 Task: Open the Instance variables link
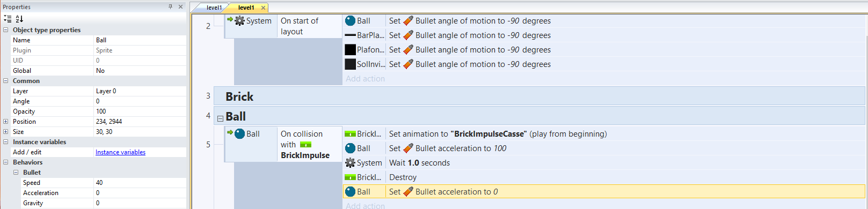pos(120,152)
